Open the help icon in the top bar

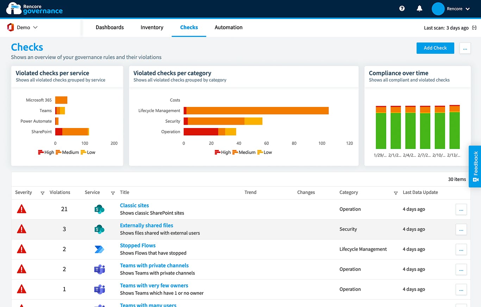402,8
